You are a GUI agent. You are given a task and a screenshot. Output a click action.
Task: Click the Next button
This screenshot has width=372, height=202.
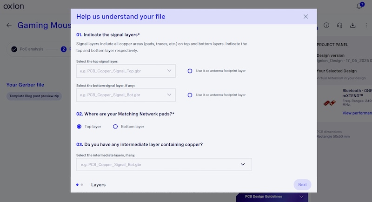302,185
